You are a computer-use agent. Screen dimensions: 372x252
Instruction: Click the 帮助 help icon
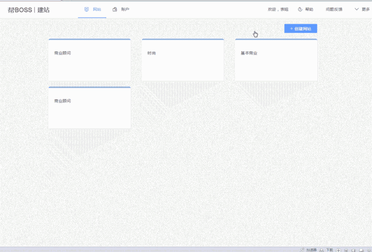pos(300,9)
